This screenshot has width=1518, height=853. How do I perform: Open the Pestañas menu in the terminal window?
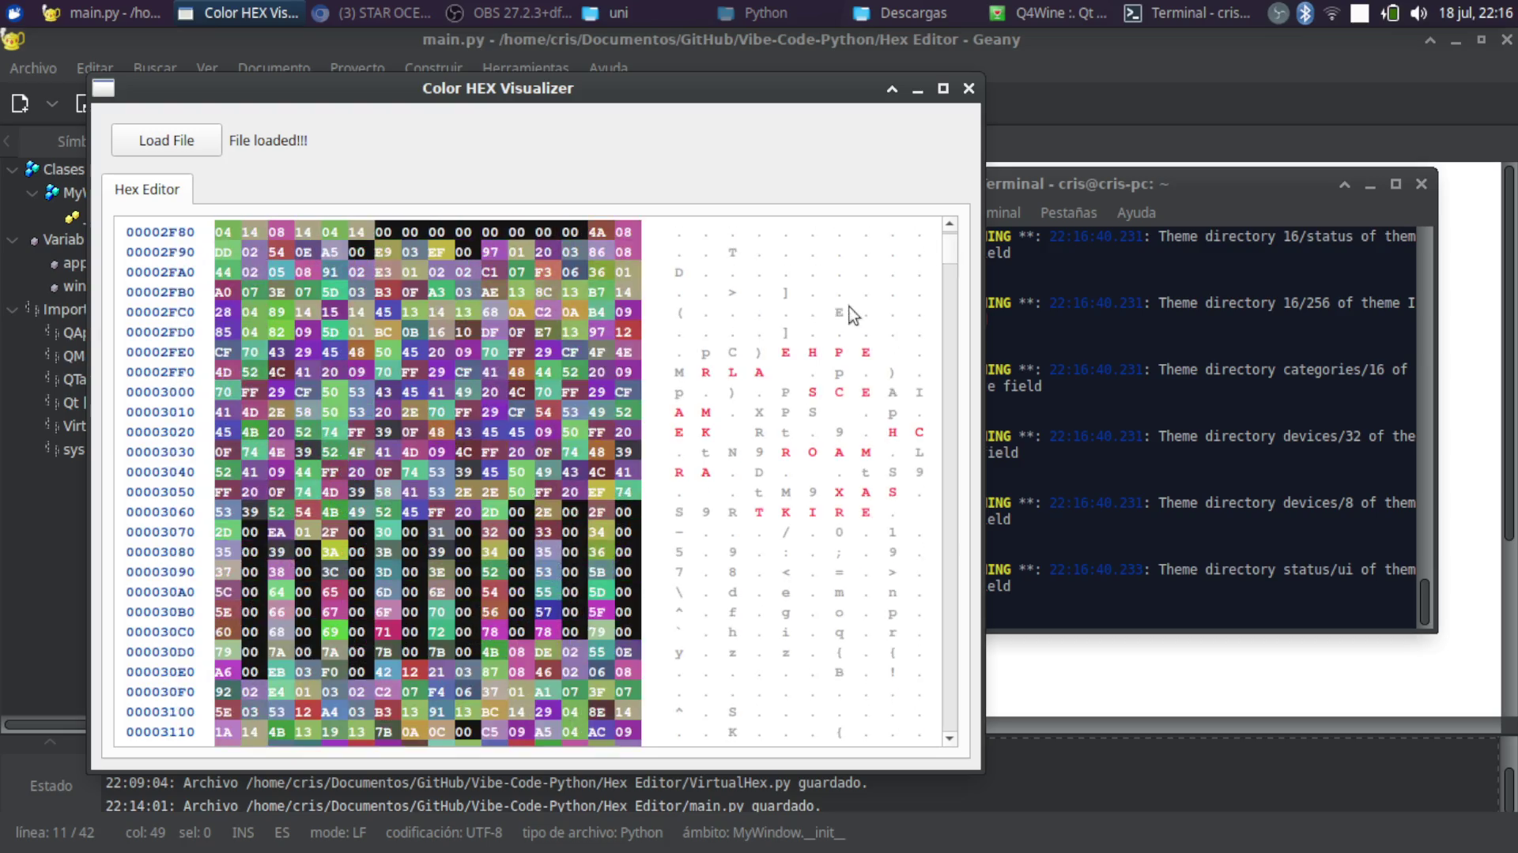pos(1068,212)
